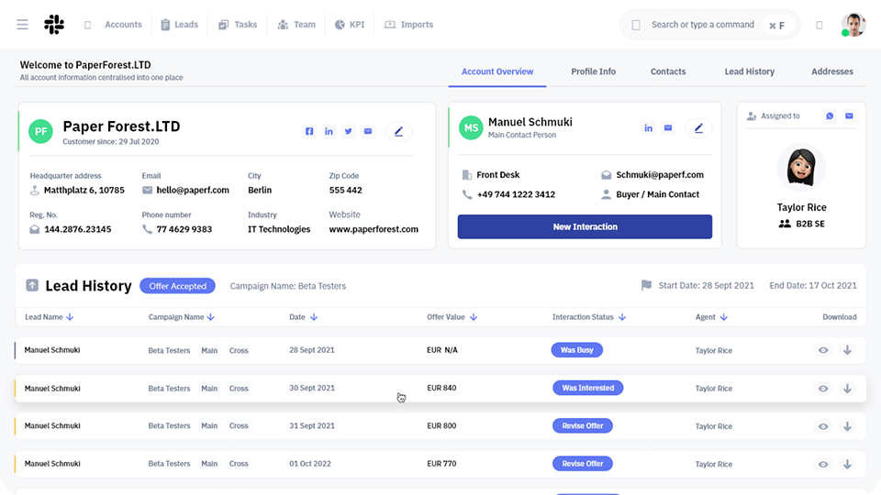Click Was Interested status badge
This screenshot has width=881, height=495.
587,388
